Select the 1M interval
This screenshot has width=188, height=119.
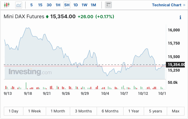tap(93, 5)
